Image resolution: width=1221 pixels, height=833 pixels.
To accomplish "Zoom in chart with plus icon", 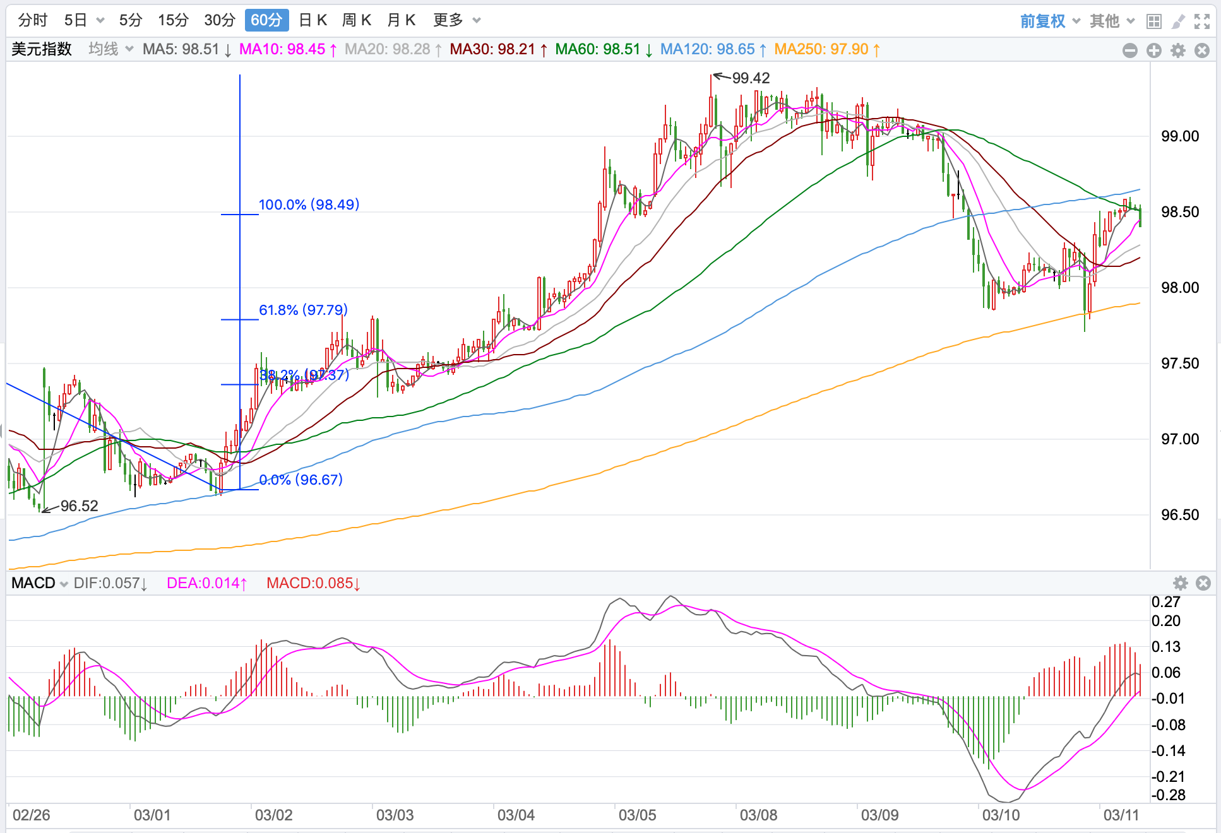I will click(x=1154, y=50).
